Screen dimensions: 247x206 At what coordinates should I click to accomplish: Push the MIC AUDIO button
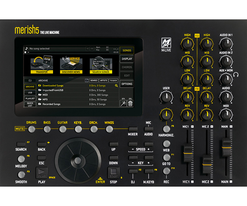click(149, 129)
